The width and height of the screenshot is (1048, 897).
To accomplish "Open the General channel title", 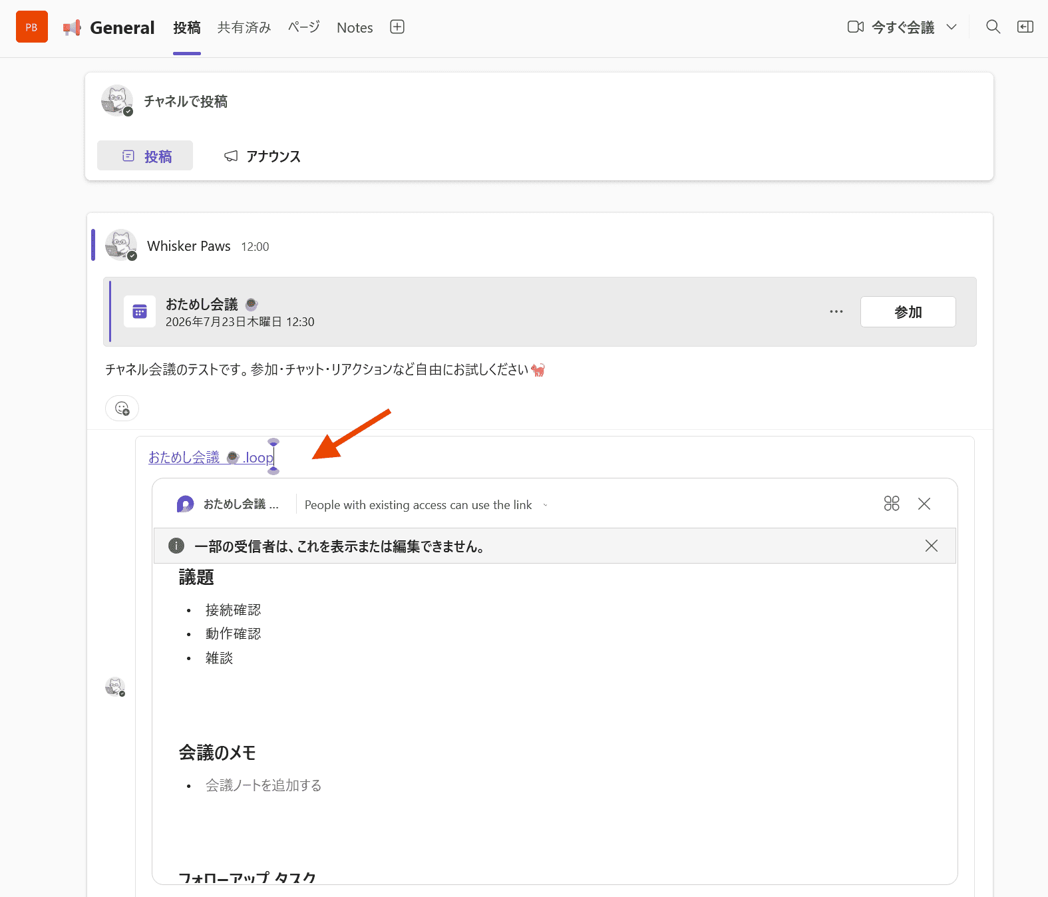I will click(x=122, y=27).
